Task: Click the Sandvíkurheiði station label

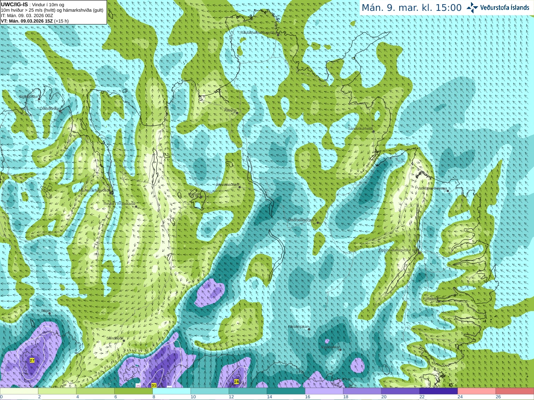Action: pos(360,129)
